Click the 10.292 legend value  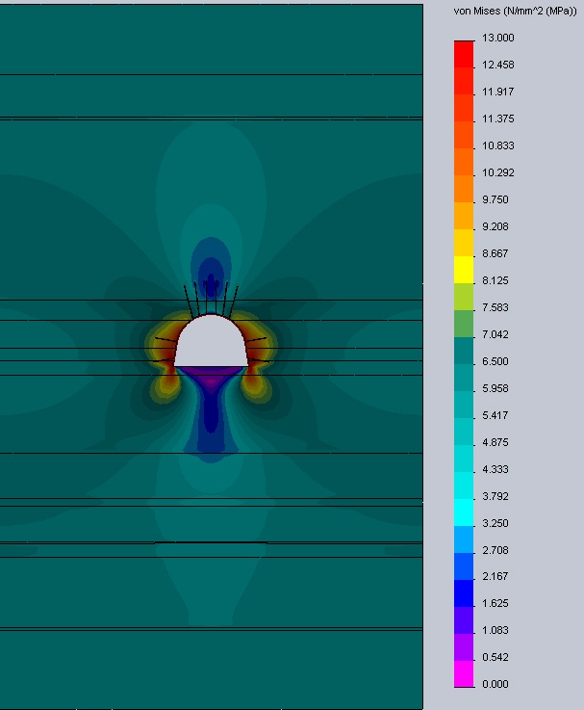click(498, 172)
